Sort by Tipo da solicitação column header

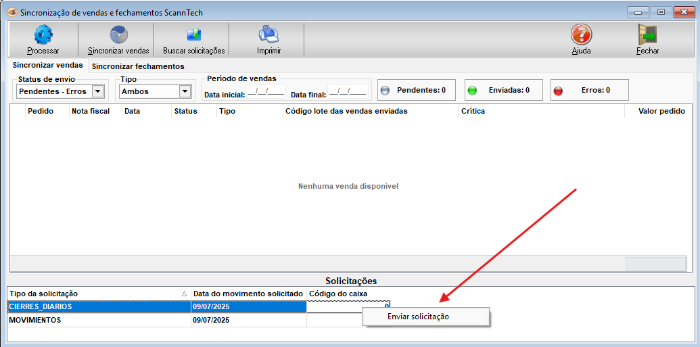point(99,294)
